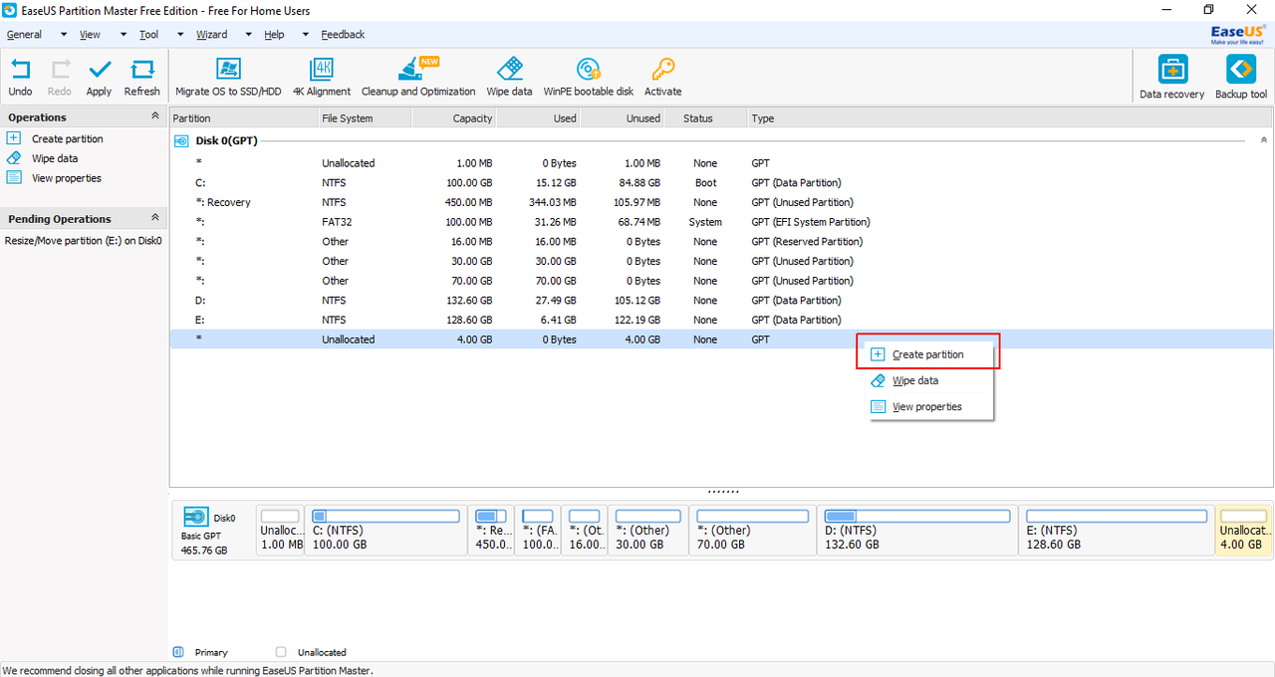Collapse the Disk 0(GPT) group
The image size is (1275, 677).
[1264, 140]
